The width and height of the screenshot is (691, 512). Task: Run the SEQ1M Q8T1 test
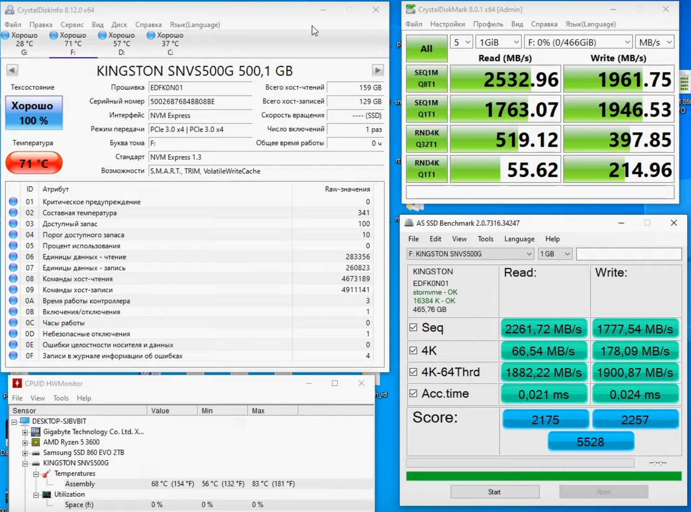pos(427,79)
